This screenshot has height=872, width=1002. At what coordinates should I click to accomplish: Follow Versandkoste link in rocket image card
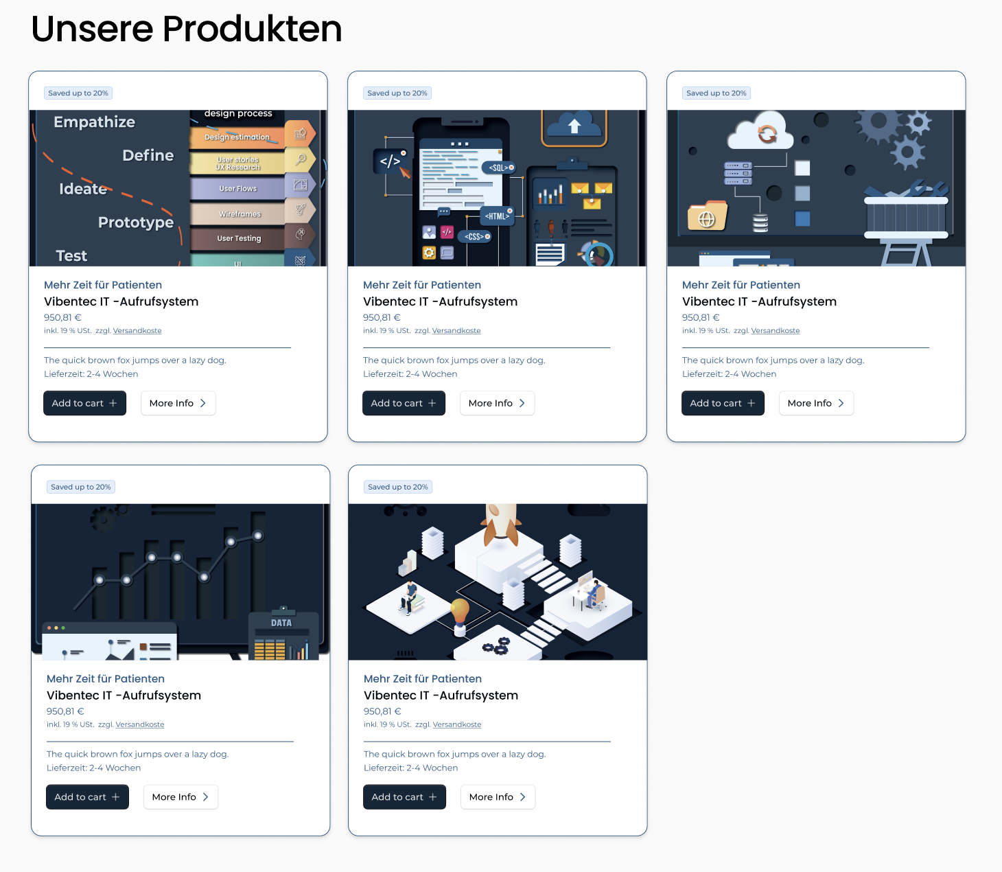click(x=457, y=725)
